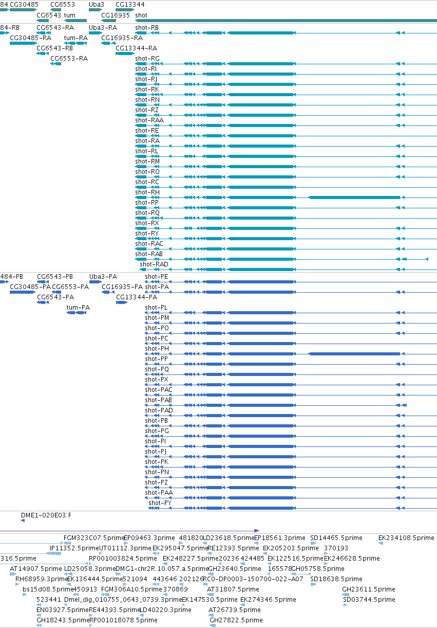Click the shot-PAD protein label
Screen dimensions: 437x628
pos(159,410)
